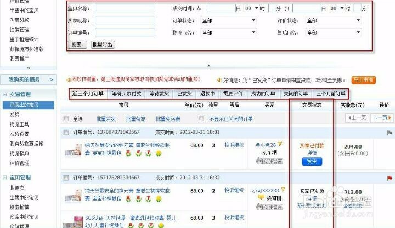This screenshot has height=228, width=395.
Task: Click Wangwang message icon under buyer 刘军琍
Action: (269, 161)
